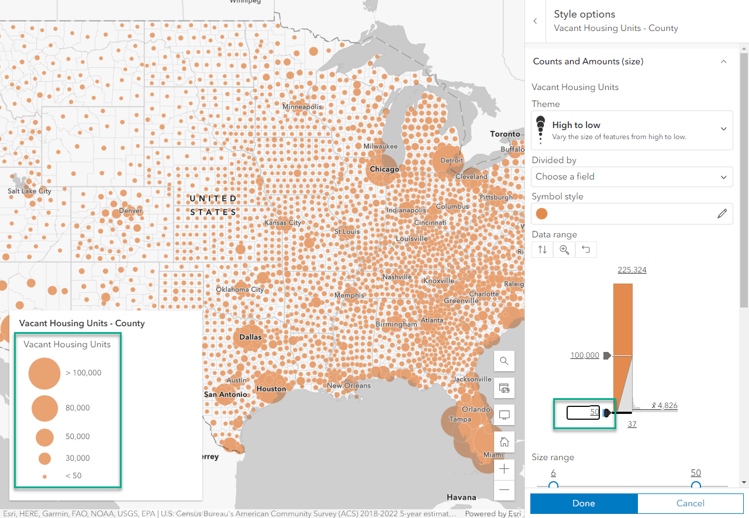Click the panel scrollbar down arrow
The height and width of the screenshot is (518, 749).
744,482
